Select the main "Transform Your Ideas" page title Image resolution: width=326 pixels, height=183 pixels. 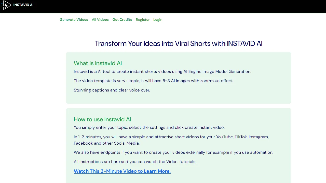click(178, 43)
